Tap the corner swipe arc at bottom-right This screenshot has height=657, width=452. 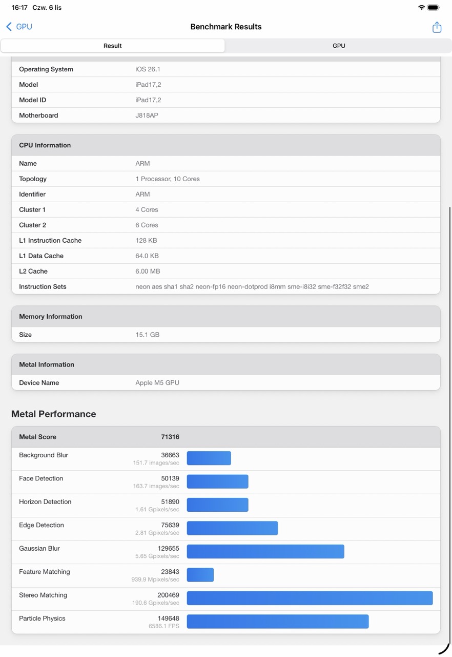point(444,648)
